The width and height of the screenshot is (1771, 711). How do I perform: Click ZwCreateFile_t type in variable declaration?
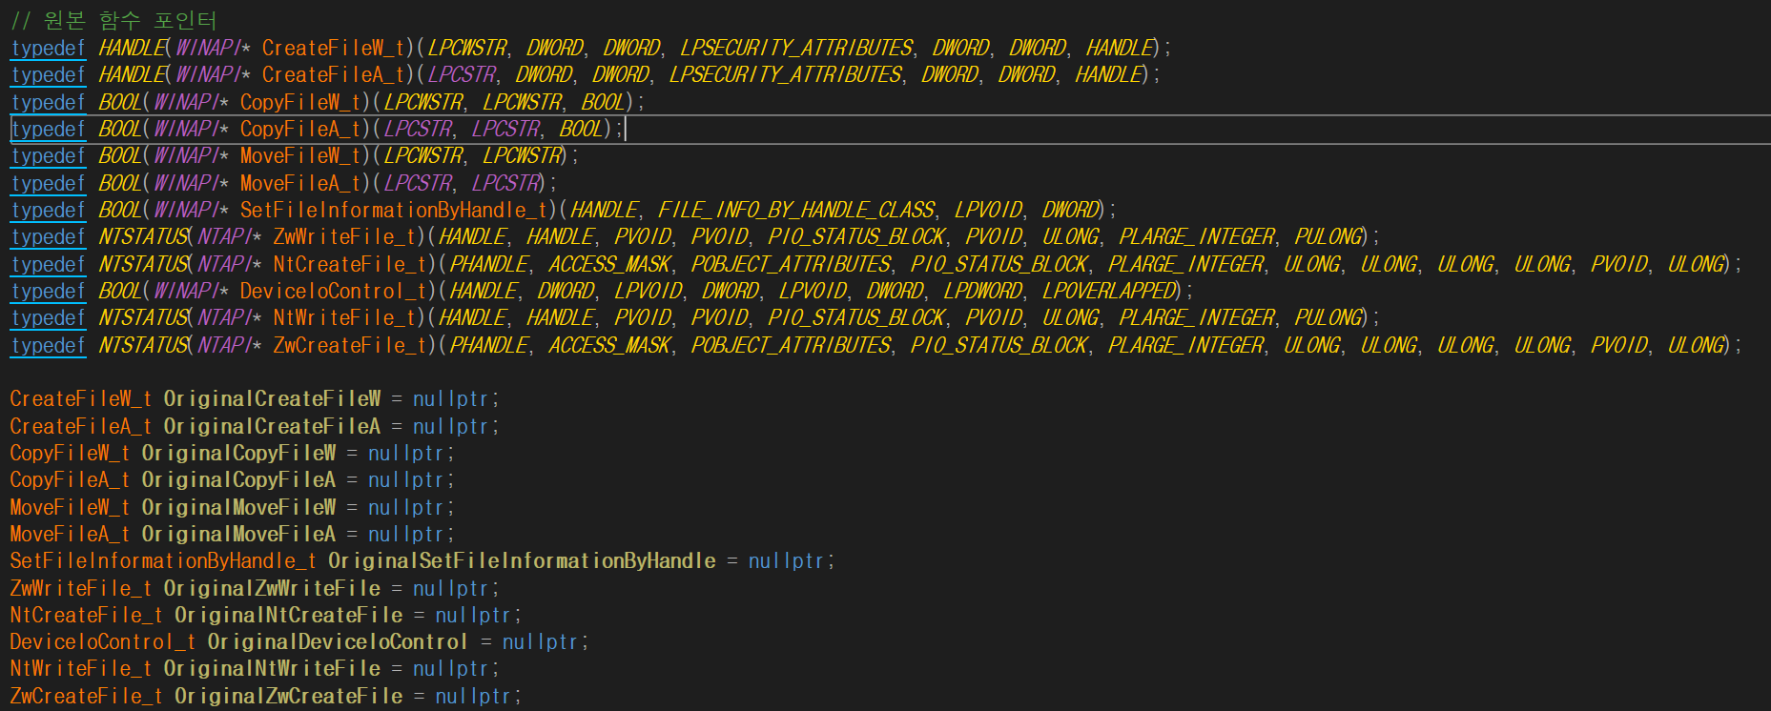[86, 696]
